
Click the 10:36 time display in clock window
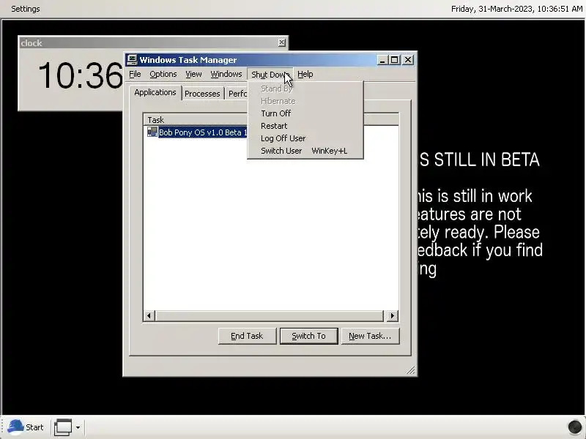(x=81, y=76)
